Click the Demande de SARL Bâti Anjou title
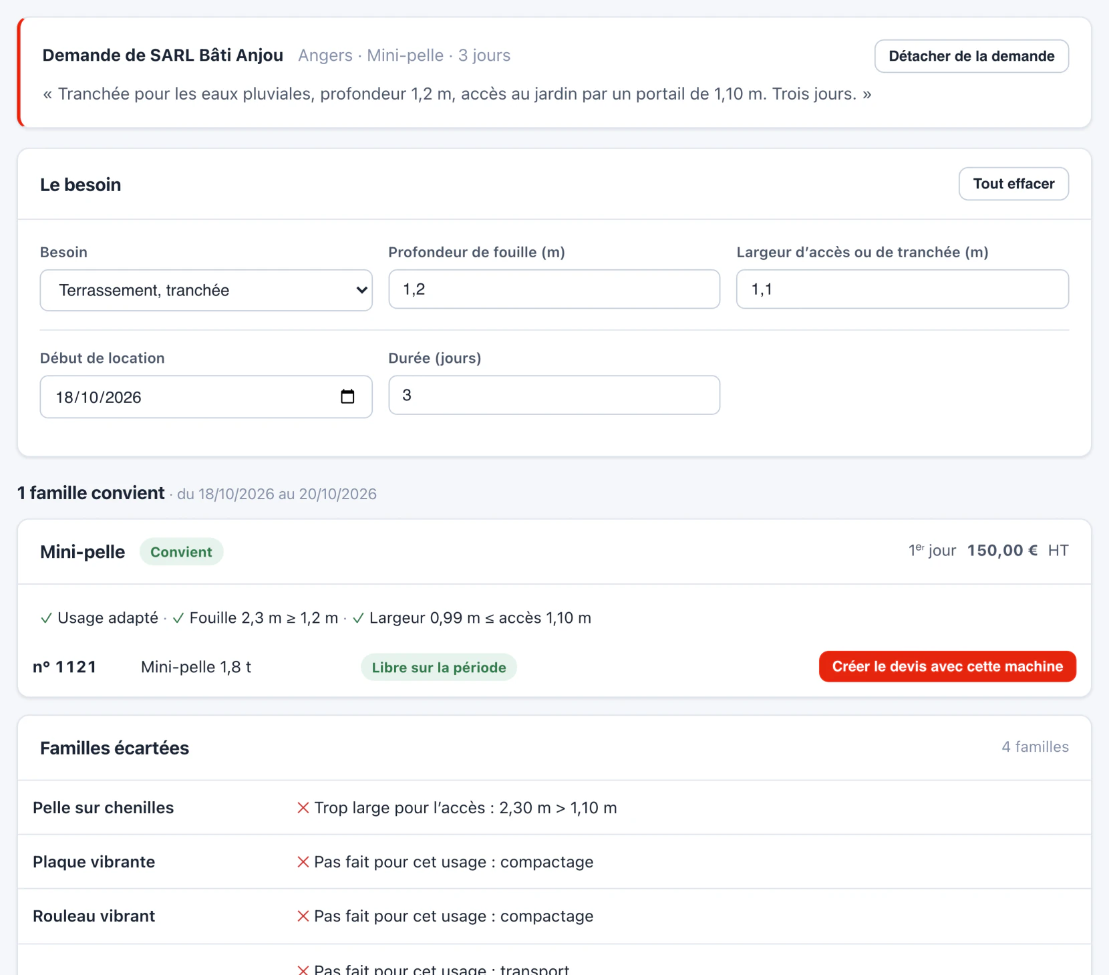The image size is (1109, 975). coord(163,55)
